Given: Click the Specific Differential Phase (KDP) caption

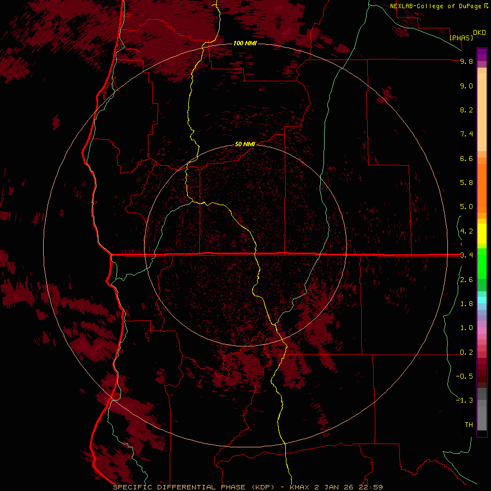Looking at the screenshot, I should pos(194,487).
